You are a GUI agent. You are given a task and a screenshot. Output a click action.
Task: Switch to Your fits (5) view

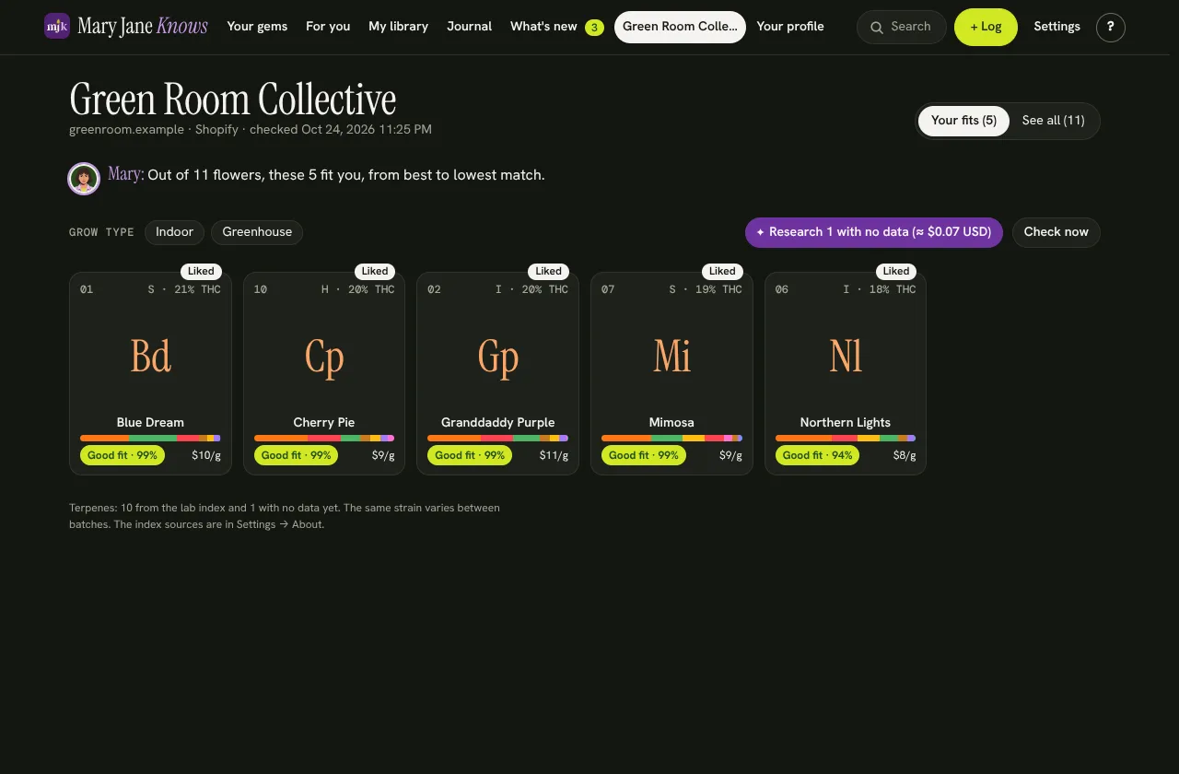tap(963, 121)
